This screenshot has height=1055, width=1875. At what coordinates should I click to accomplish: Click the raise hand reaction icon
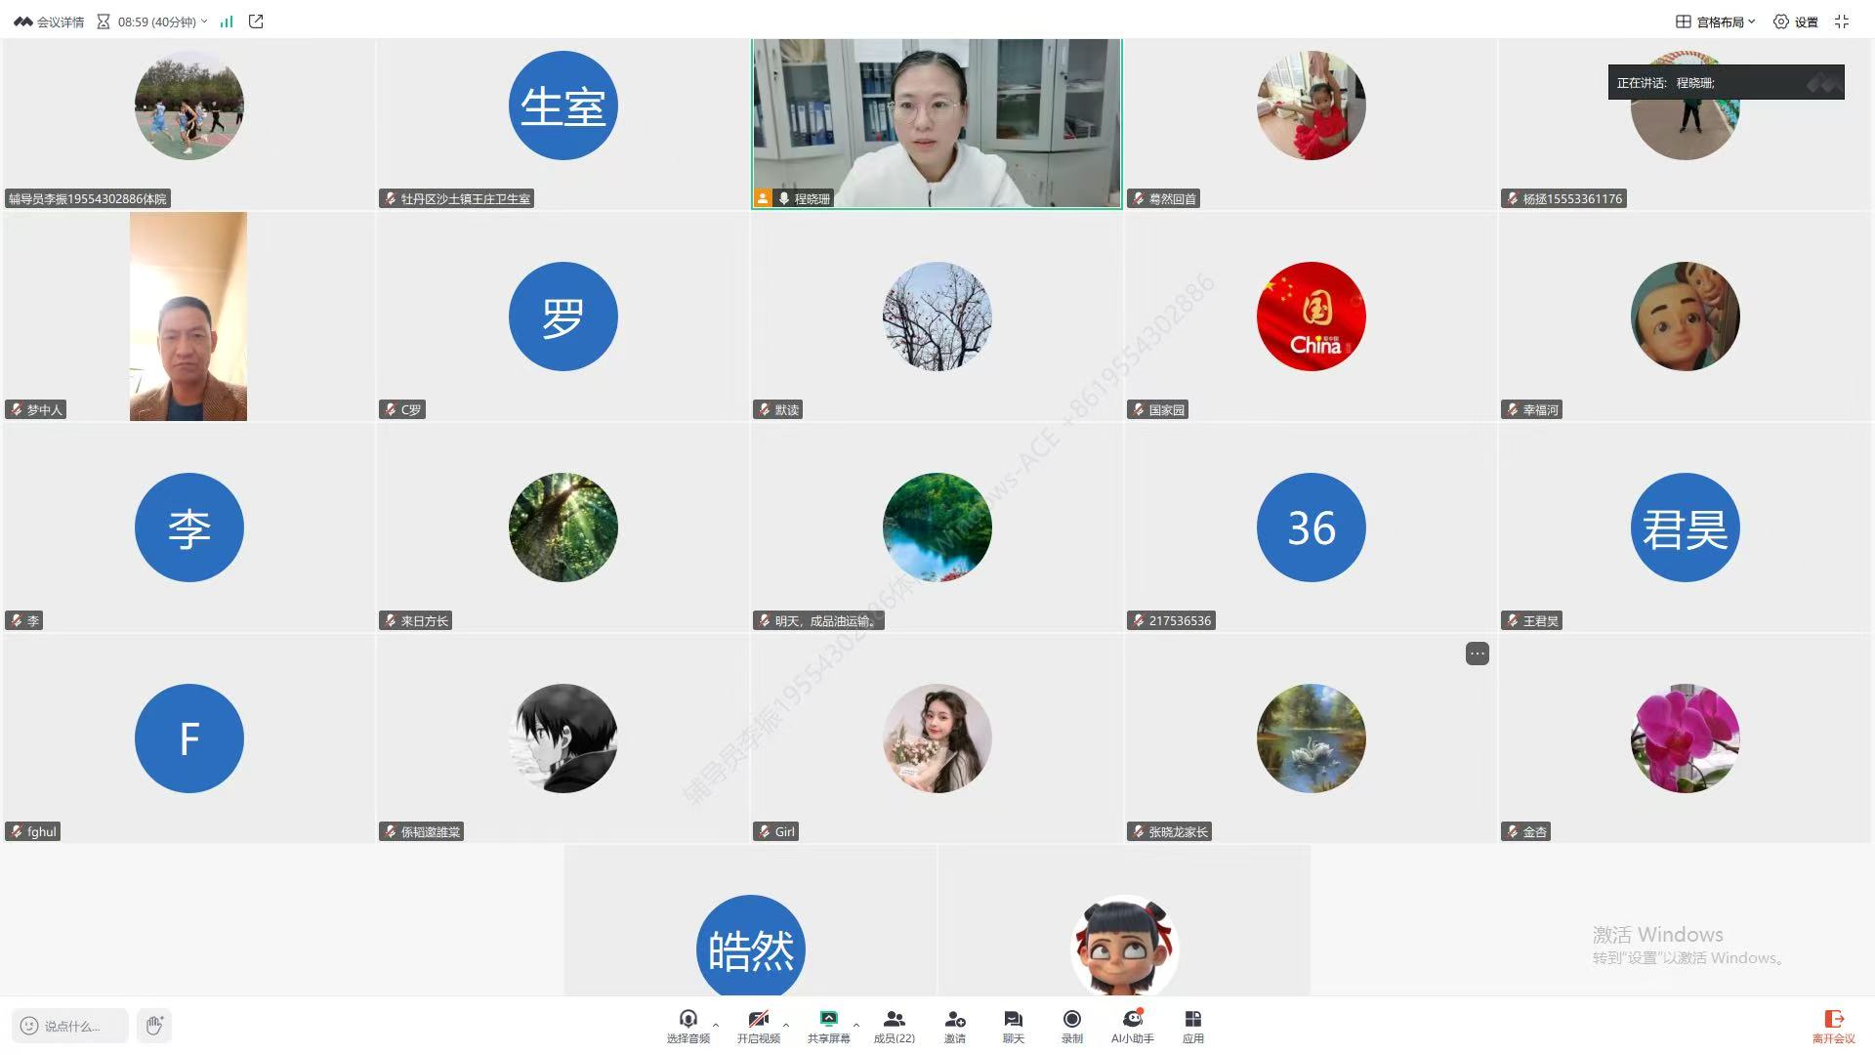154,1025
